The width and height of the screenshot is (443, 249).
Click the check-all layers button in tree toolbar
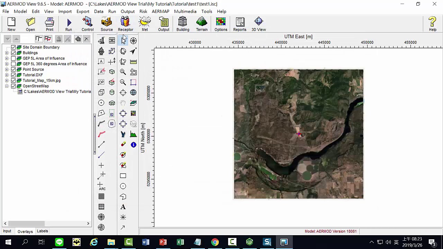tap(48, 39)
